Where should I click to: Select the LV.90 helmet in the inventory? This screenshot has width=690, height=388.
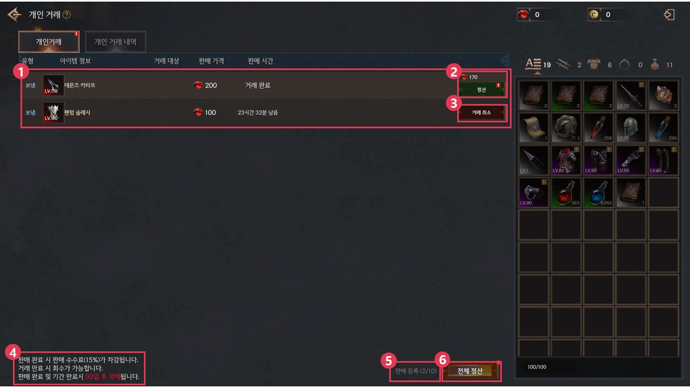click(631, 128)
